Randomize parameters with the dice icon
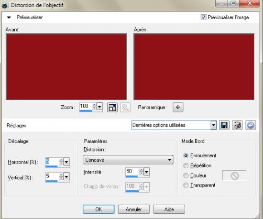The width and height of the screenshot is (263, 219). pos(237,125)
